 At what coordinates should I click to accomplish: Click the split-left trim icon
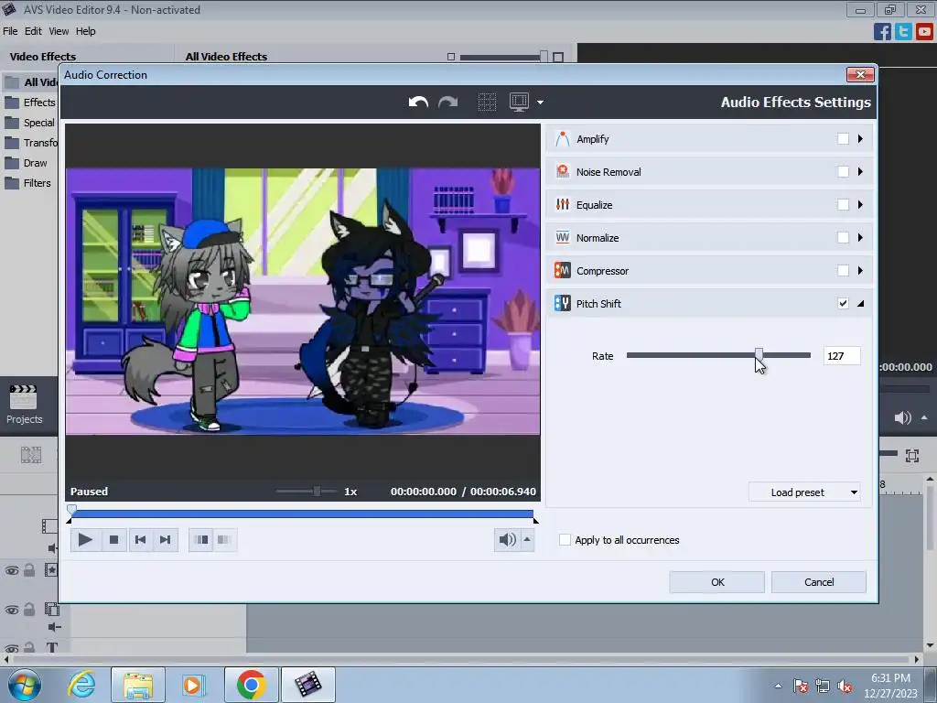pos(202,540)
